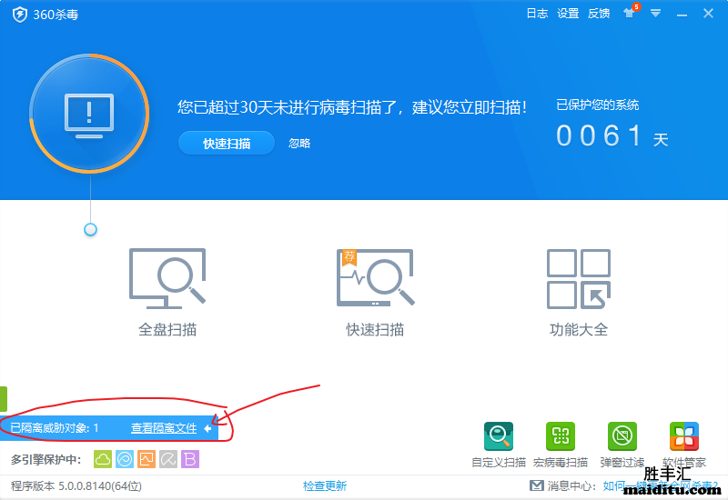Open the 日志 log menu
This screenshot has width=728, height=500.
(x=537, y=14)
